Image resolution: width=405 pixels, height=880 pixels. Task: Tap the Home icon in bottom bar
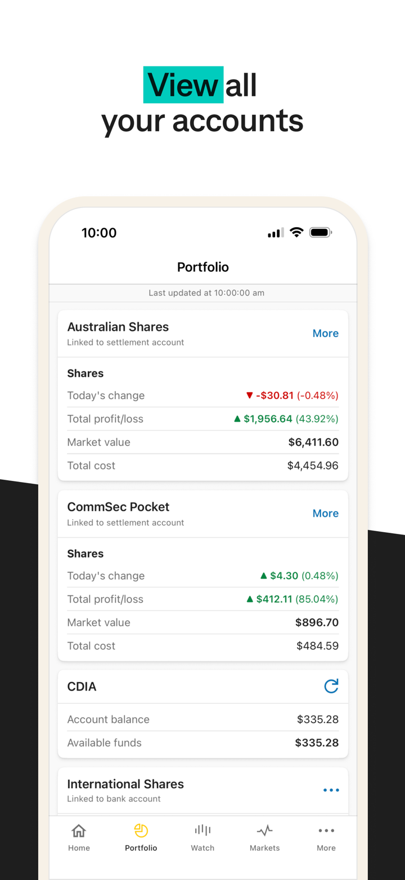coord(79,831)
